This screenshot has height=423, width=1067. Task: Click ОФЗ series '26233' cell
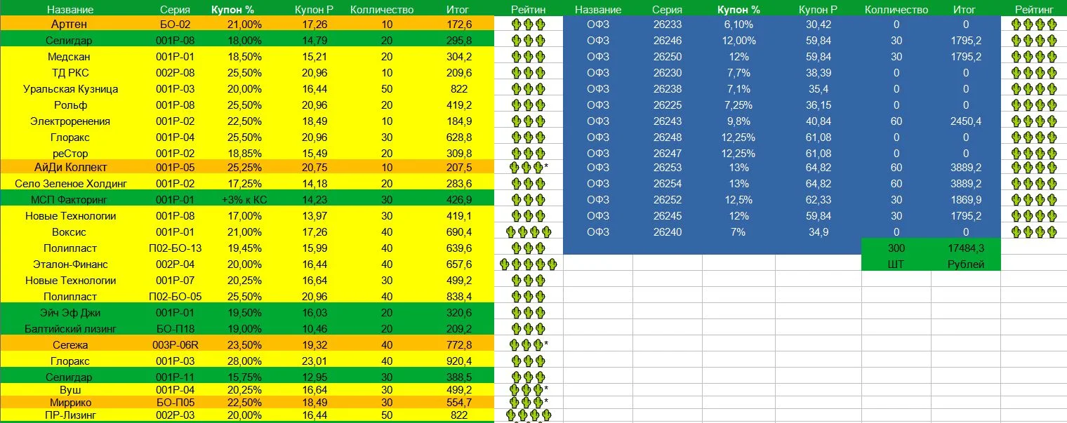pos(667,25)
